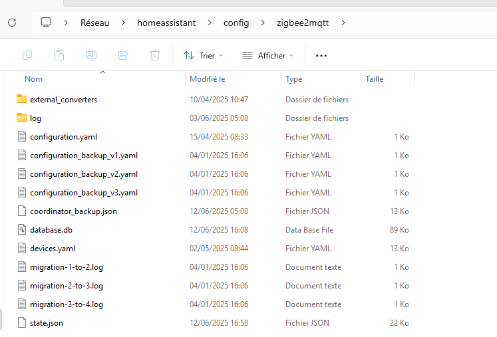This screenshot has height=337, width=497.
Task: Sort by the Modifié le column header
Action: coord(208,79)
